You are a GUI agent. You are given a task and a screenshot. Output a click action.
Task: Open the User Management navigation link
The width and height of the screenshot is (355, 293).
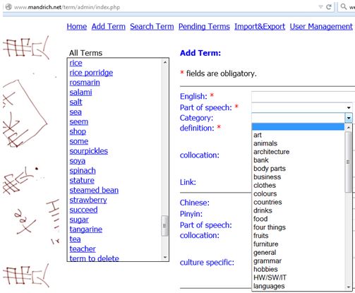[321, 27]
